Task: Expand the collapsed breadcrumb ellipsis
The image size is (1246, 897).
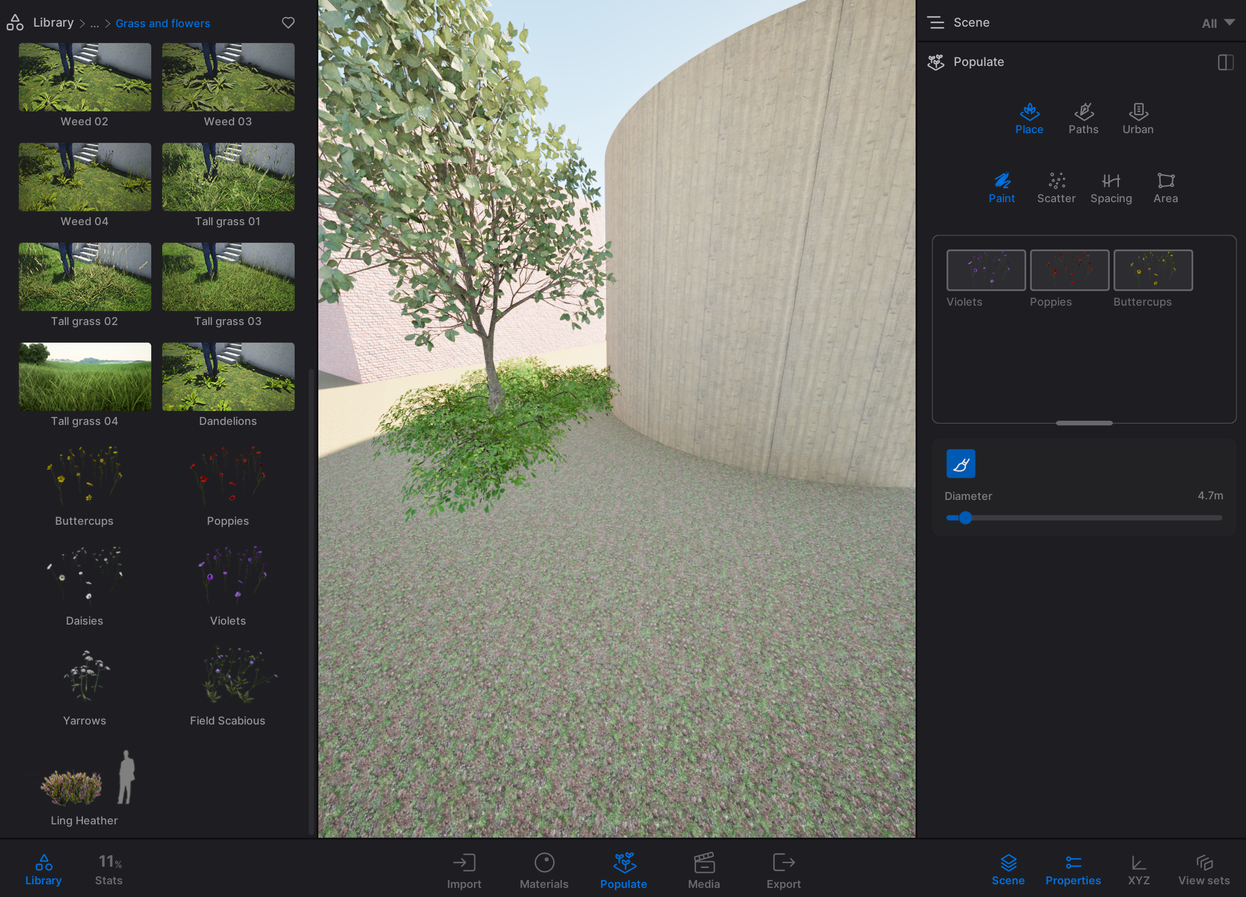Action: click(x=94, y=24)
